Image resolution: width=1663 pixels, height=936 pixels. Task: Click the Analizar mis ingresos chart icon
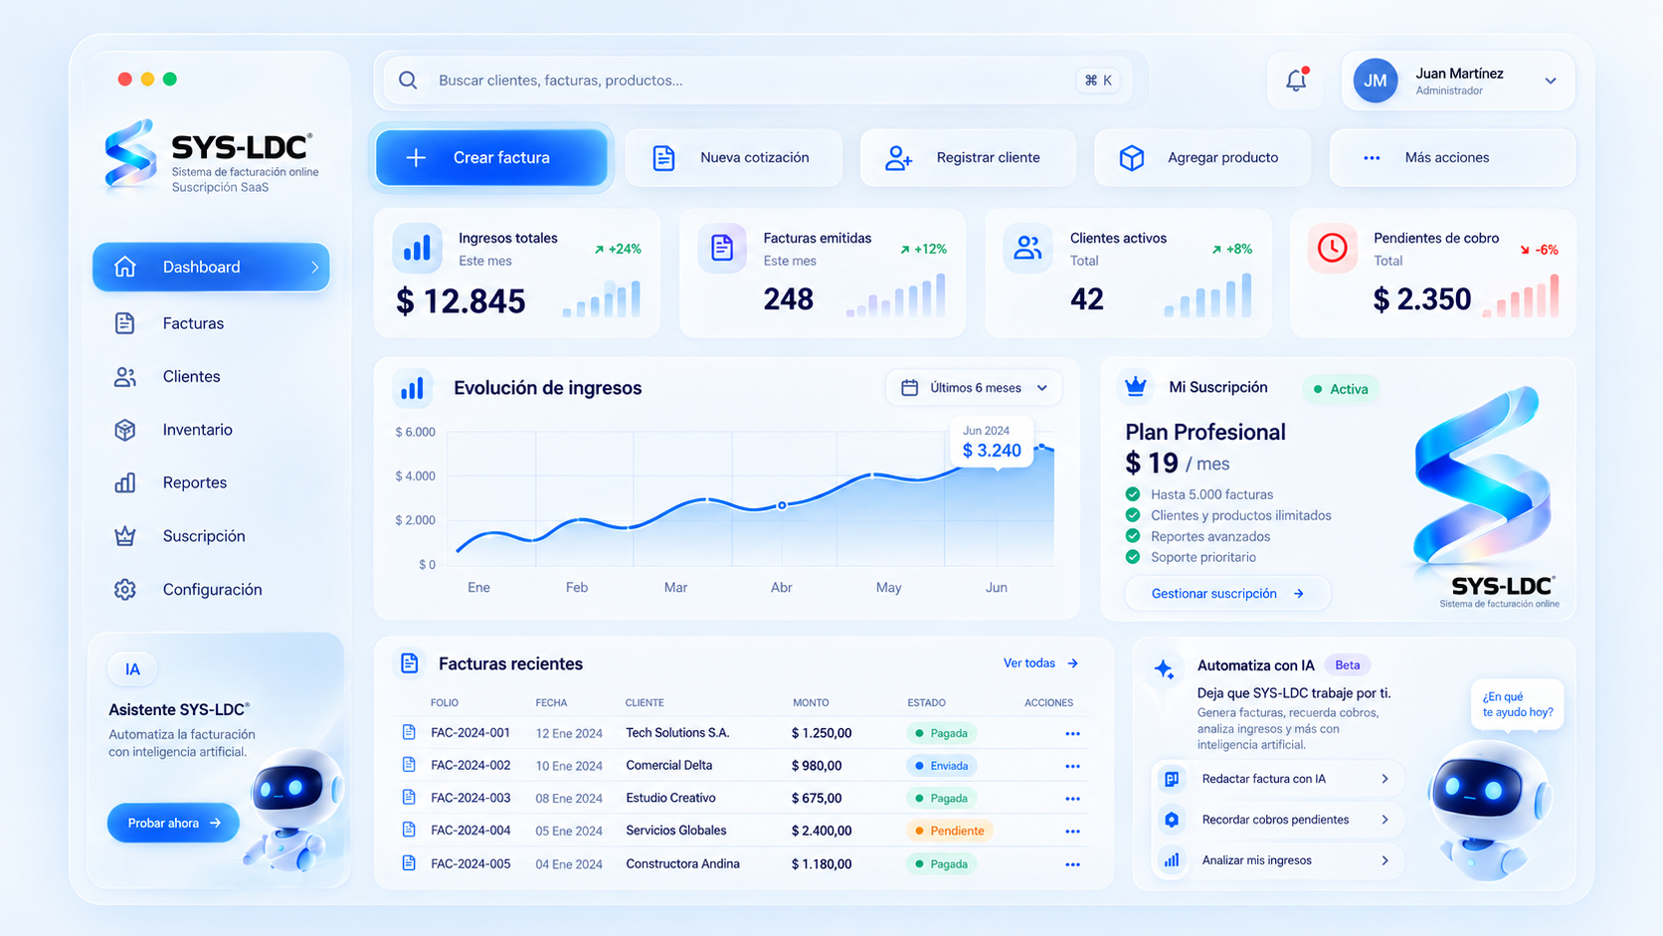pos(1172,860)
